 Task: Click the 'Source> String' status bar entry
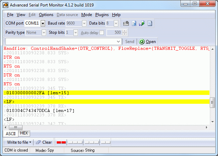click(83, 150)
